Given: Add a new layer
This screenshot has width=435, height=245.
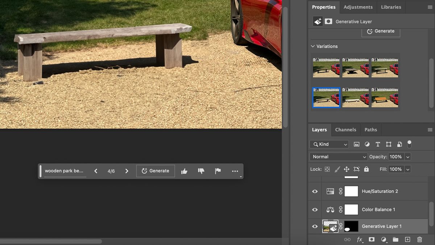Looking at the screenshot, I should [x=407, y=240].
